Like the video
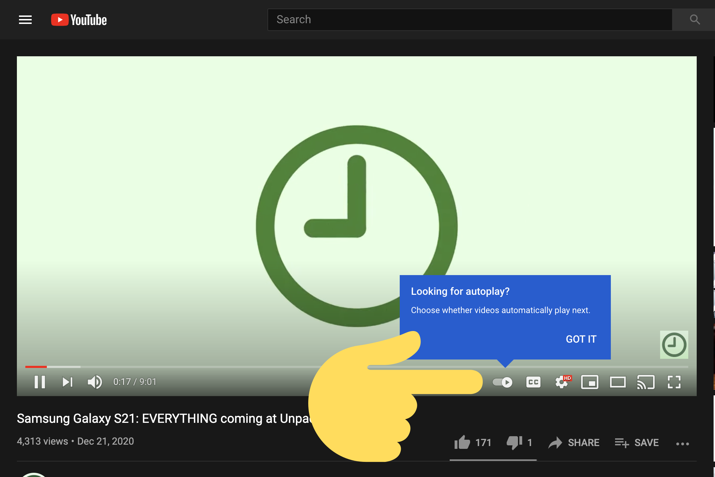The image size is (715, 477). (x=462, y=443)
